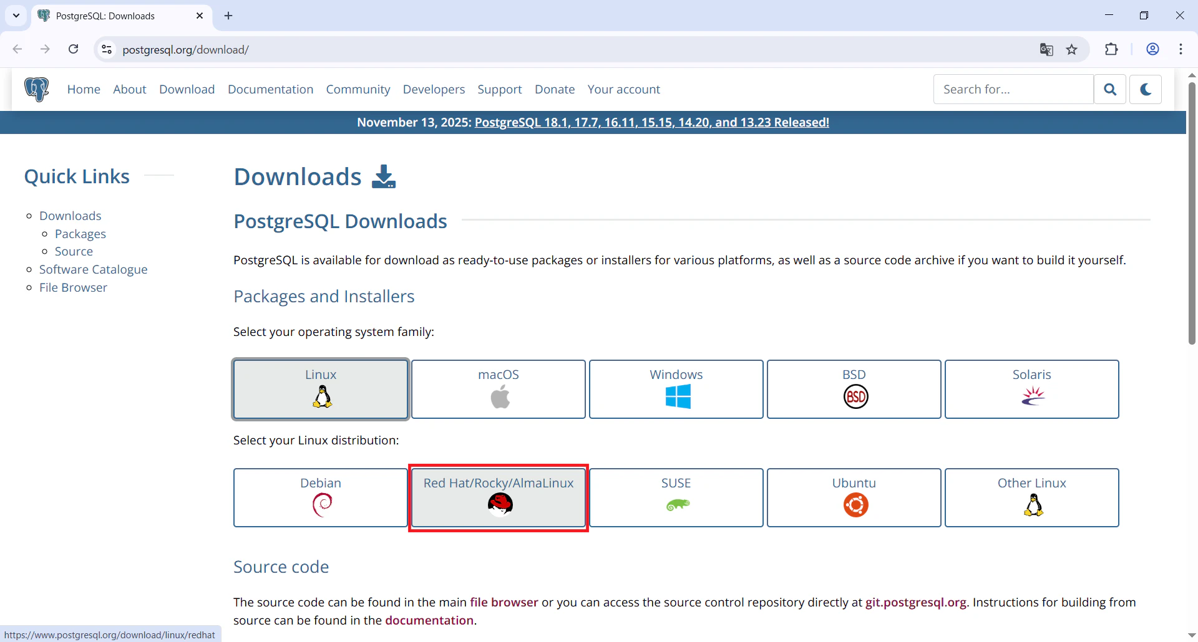The height and width of the screenshot is (642, 1198).
Task: Open site information icon in address bar
Action: pyautogui.click(x=107, y=49)
